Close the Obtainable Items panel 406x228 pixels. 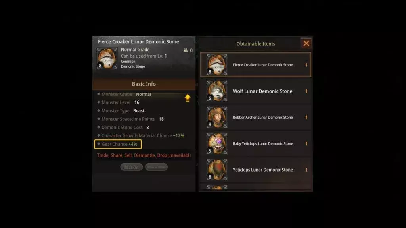point(306,43)
